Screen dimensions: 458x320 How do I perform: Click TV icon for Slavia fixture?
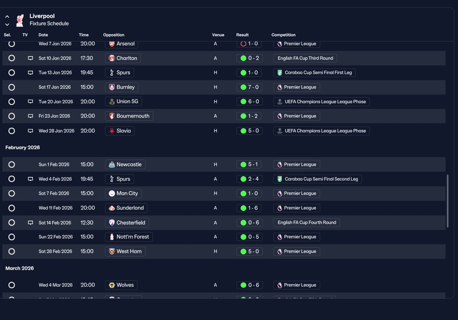pyautogui.click(x=30, y=131)
